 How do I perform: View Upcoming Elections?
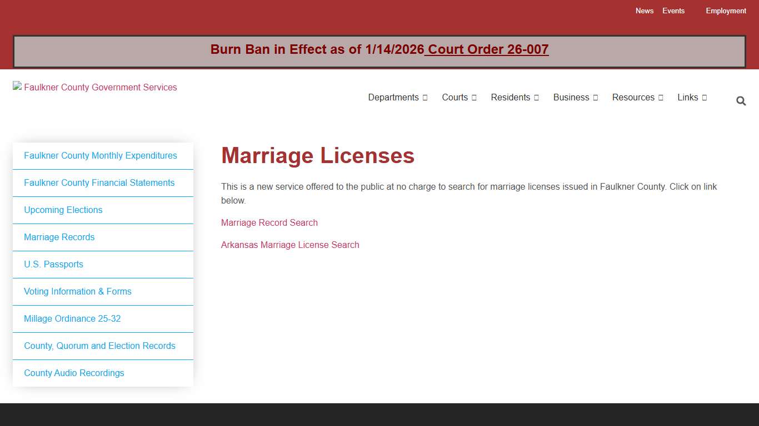63,210
